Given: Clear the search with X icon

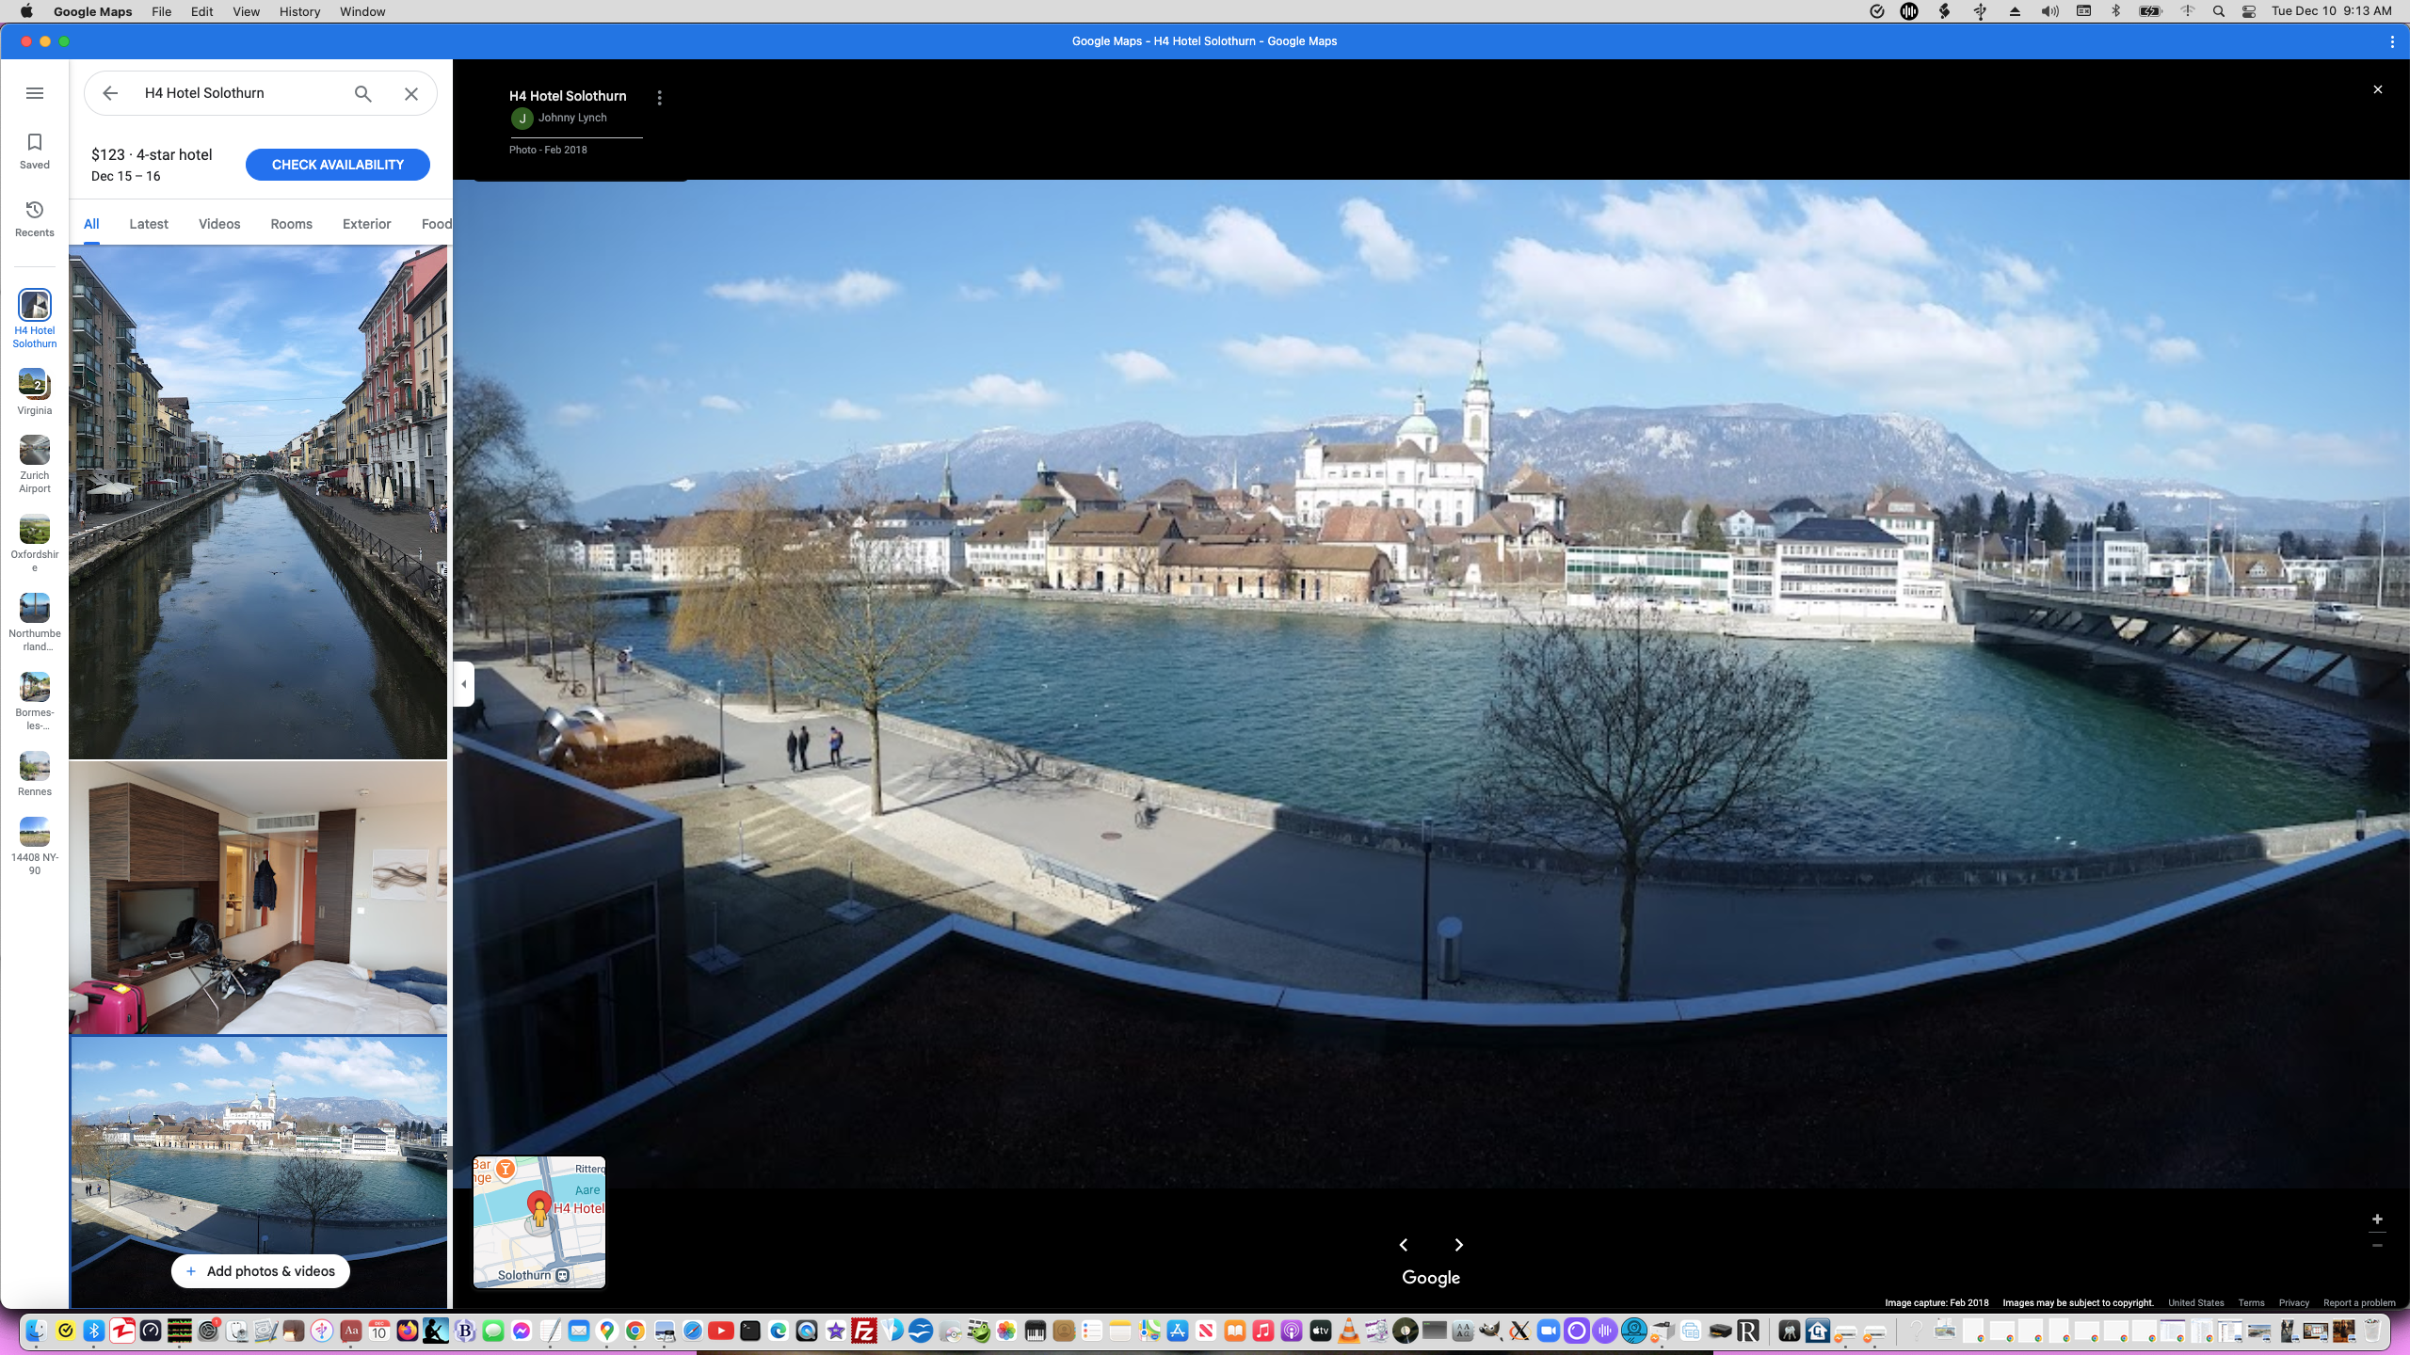Looking at the screenshot, I should (411, 93).
